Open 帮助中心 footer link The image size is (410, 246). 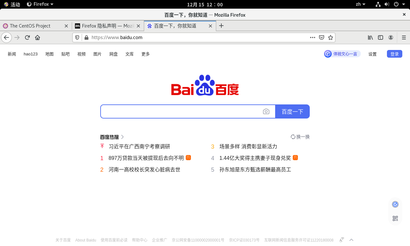pyautogui.click(x=140, y=240)
